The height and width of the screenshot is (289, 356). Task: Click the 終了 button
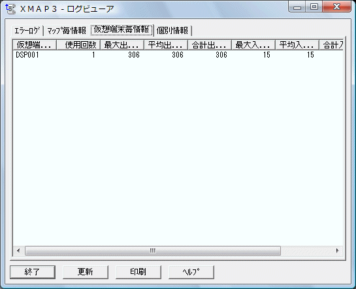click(33, 272)
